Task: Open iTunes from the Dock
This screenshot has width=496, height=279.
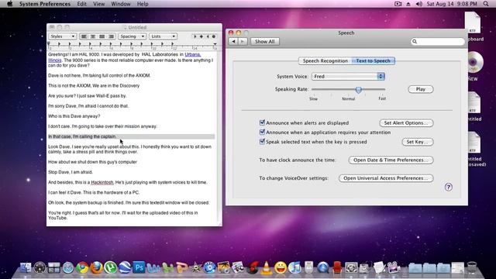Action: pos(294,267)
